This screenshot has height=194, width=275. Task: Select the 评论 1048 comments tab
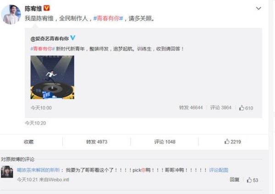pyautogui.click(x=165, y=142)
